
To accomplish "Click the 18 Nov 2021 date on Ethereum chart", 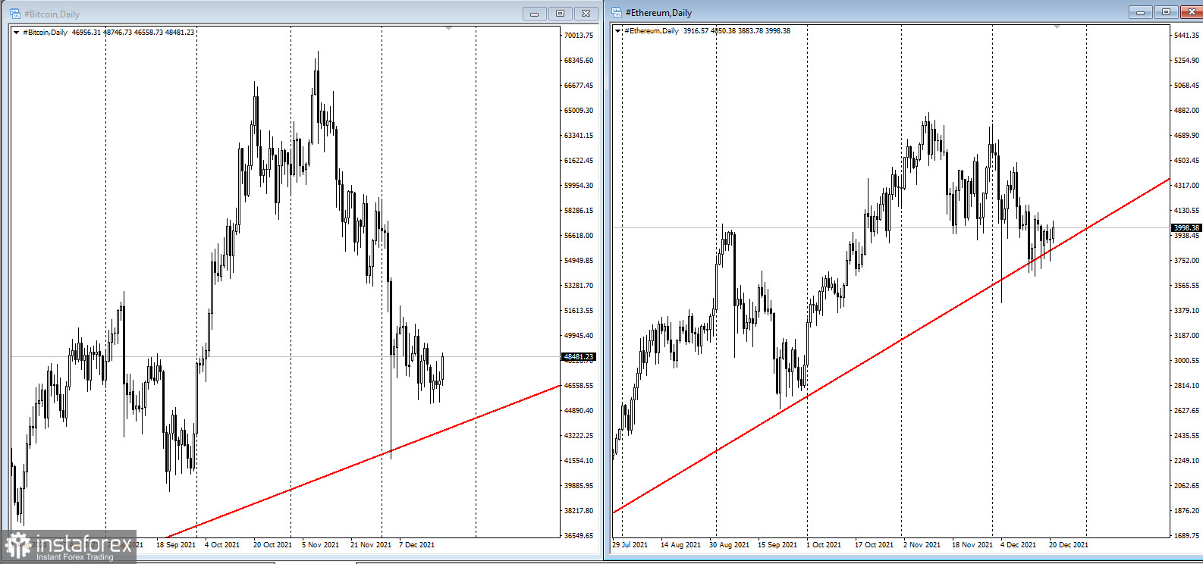I will coord(972,544).
